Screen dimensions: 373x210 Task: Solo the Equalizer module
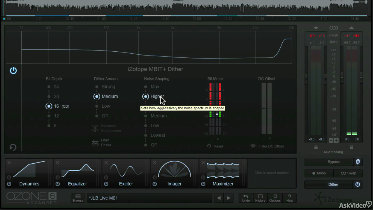(x=58, y=177)
